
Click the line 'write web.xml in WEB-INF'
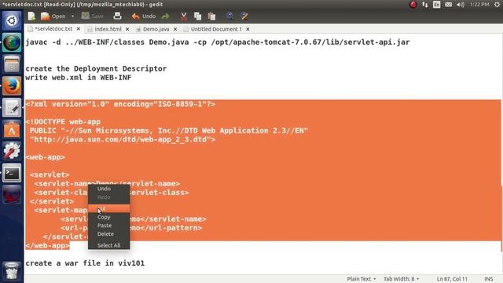[79, 78]
